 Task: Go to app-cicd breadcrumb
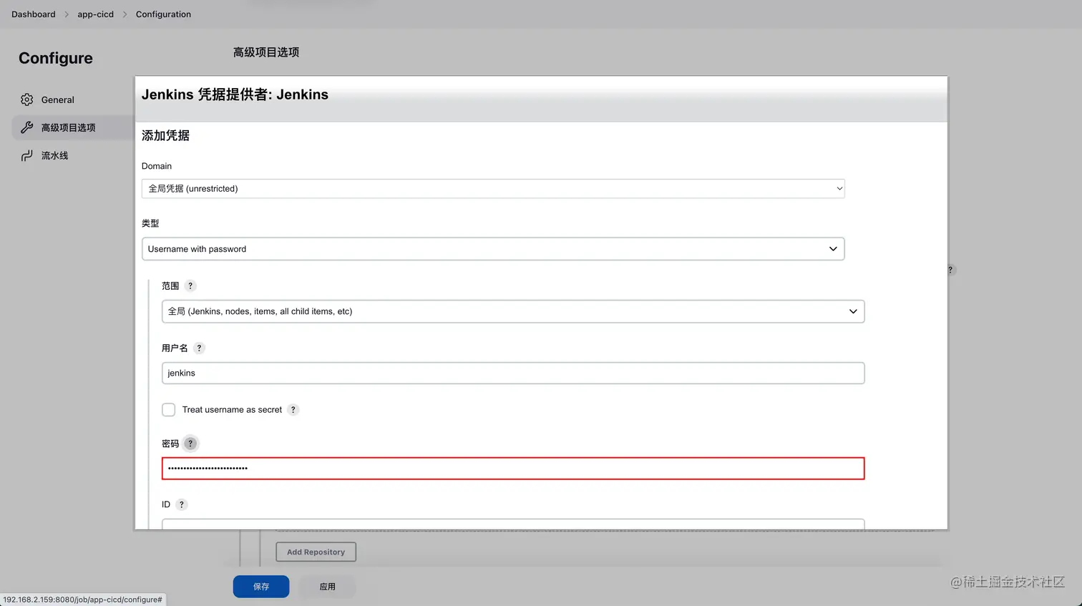point(95,14)
